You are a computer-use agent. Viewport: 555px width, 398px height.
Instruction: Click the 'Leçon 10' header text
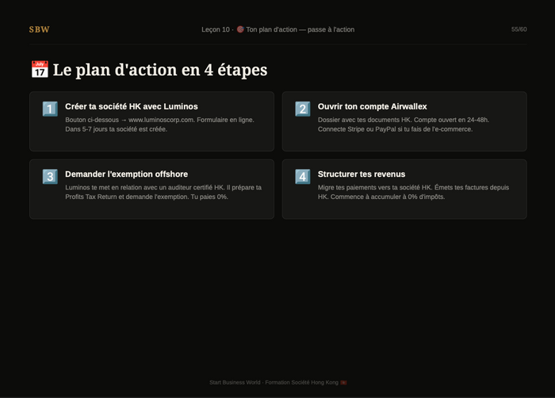(x=216, y=30)
